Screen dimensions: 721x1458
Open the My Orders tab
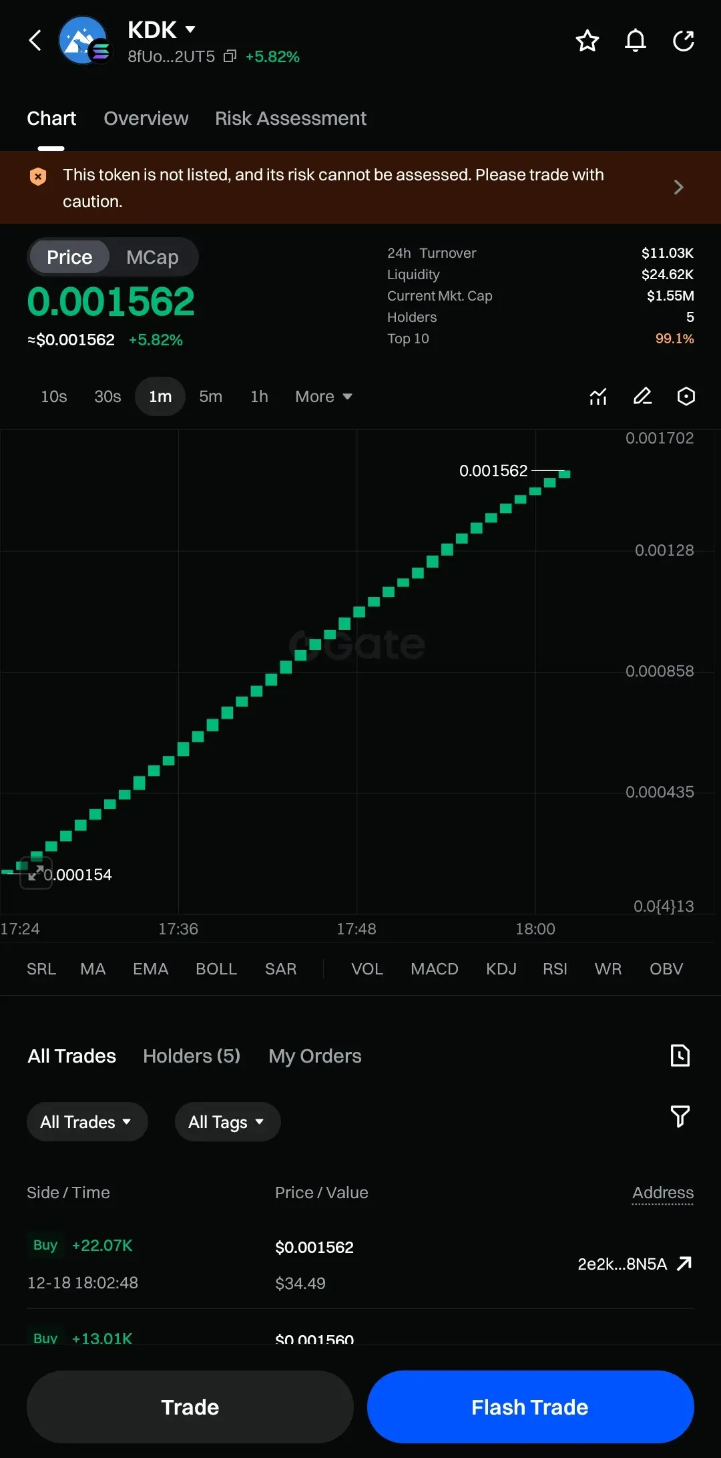[315, 1056]
